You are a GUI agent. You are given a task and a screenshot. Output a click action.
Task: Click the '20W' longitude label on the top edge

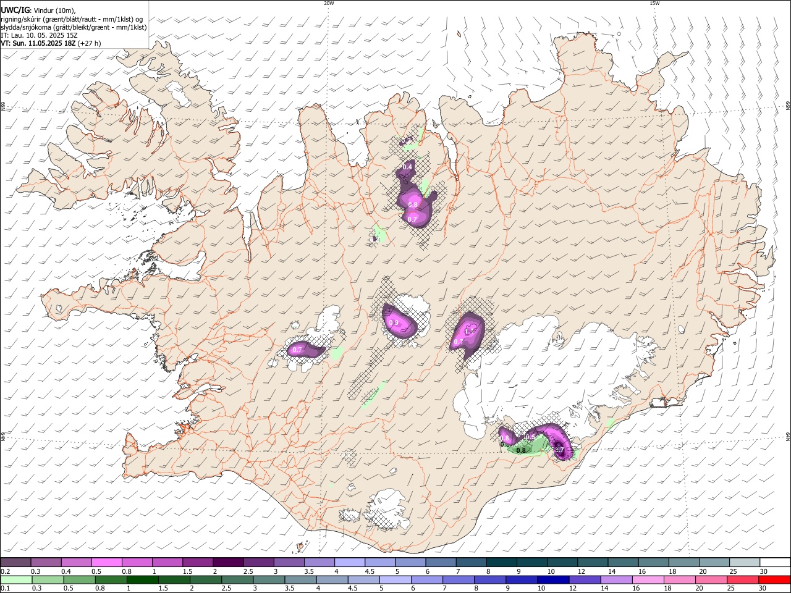(x=329, y=3)
